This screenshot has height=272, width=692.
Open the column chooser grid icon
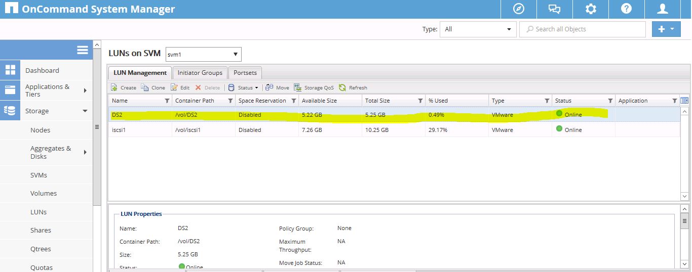pyautogui.click(x=684, y=101)
